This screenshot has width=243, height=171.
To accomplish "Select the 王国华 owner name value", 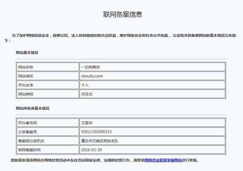I will coord(87,123).
